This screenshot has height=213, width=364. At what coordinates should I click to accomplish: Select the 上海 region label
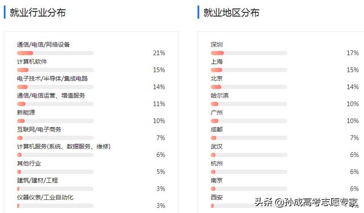217,62
